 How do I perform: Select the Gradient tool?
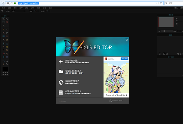click(x=4, y=36)
